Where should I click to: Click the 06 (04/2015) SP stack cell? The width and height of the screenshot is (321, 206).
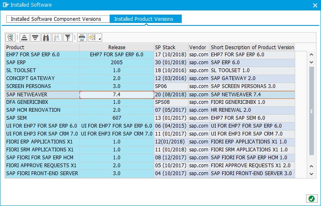click(x=171, y=126)
